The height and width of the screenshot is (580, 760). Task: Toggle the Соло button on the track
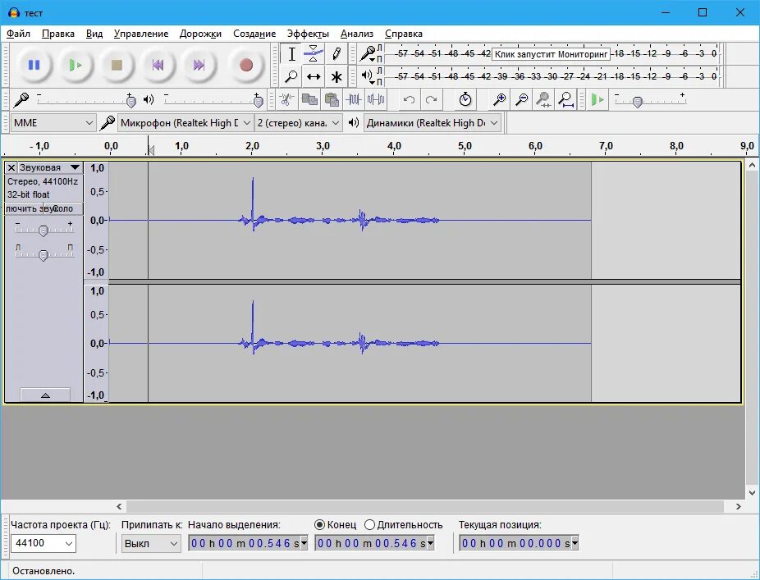click(63, 209)
